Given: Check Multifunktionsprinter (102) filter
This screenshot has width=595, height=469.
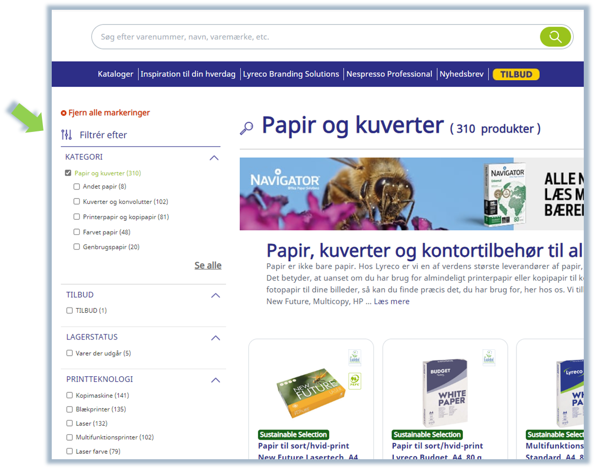Looking at the screenshot, I should [69, 437].
